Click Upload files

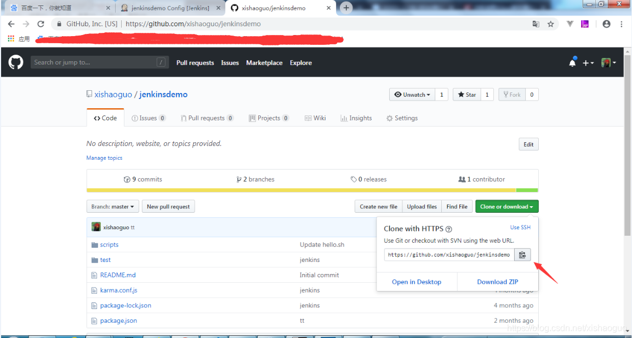422,207
